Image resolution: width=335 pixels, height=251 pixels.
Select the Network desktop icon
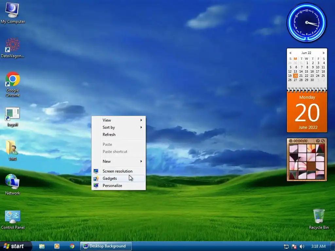[x=12, y=184]
